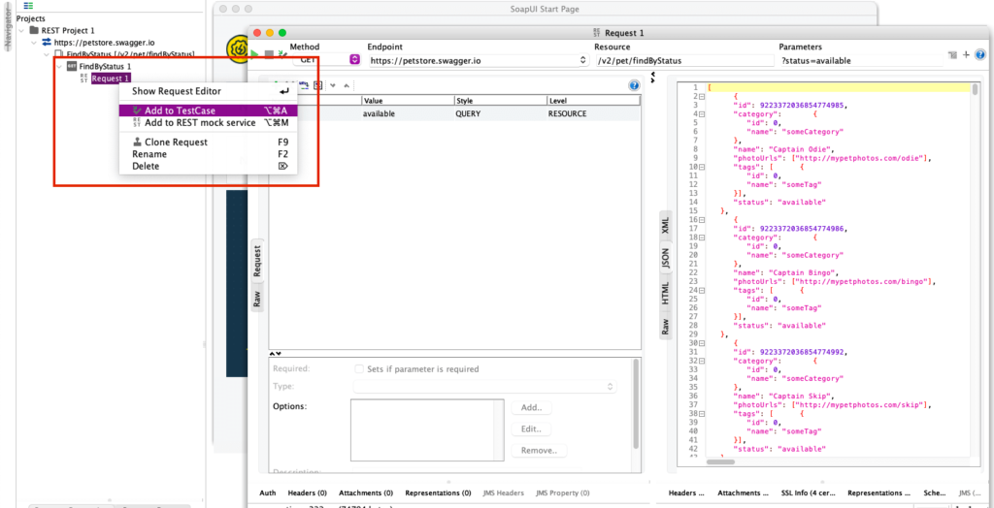
Task: Collapse the category fold marker on line 4
Action: coord(700,114)
